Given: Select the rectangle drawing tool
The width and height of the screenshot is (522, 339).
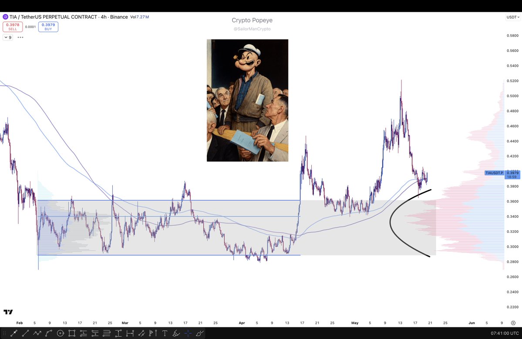Looking at the screenshot, I should coord(72,333).
